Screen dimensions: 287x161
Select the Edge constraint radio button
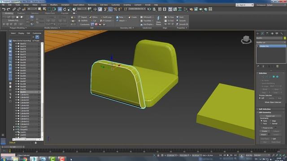270,121
